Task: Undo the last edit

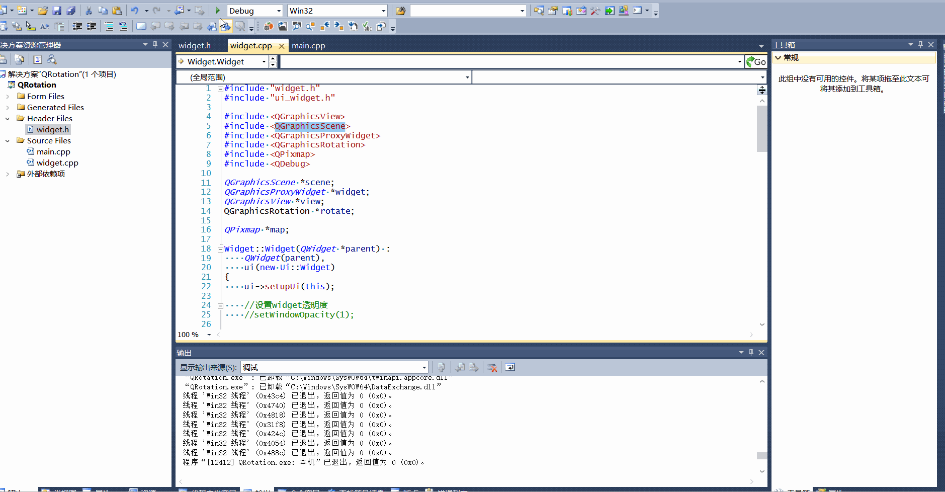Action: pyautogui.click(x=134, y=11)
